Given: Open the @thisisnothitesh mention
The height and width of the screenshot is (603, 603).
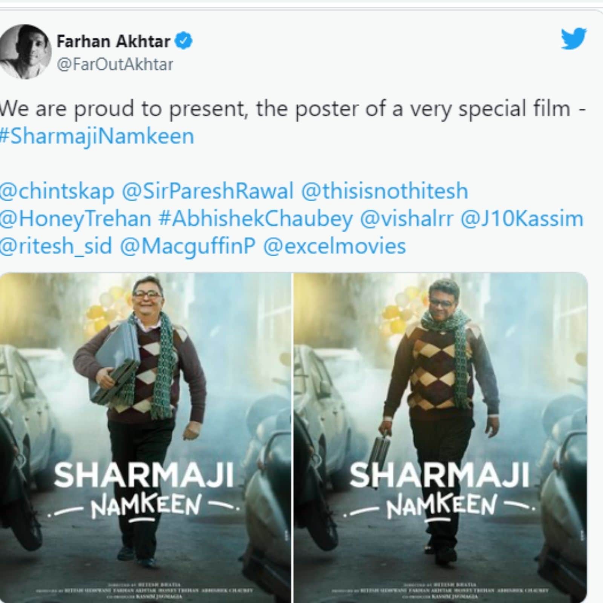Looking at the screenshot, I should click(x=385, y=191).
